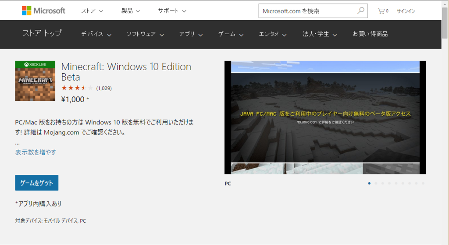Viewport: 449px width, 245px height.
Task: Click the Minecraft app tile image
Action: (x=35, y=81)
